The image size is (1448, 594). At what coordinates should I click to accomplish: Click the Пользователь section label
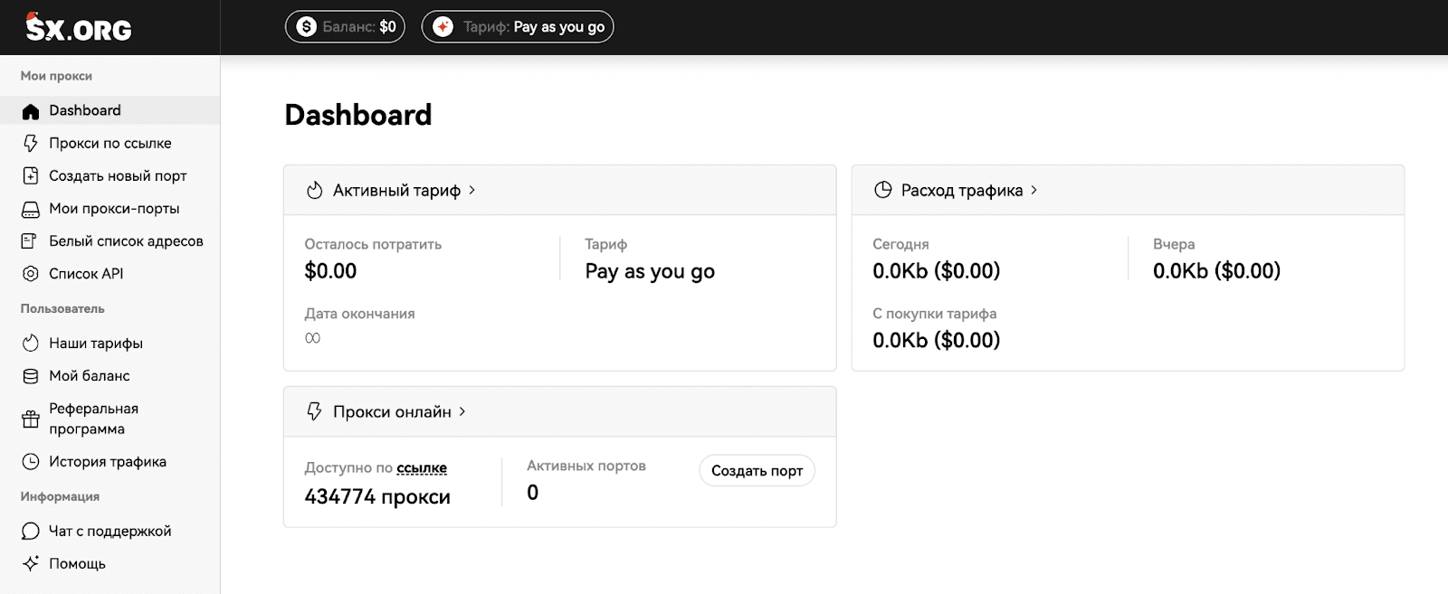click(62, 308)
